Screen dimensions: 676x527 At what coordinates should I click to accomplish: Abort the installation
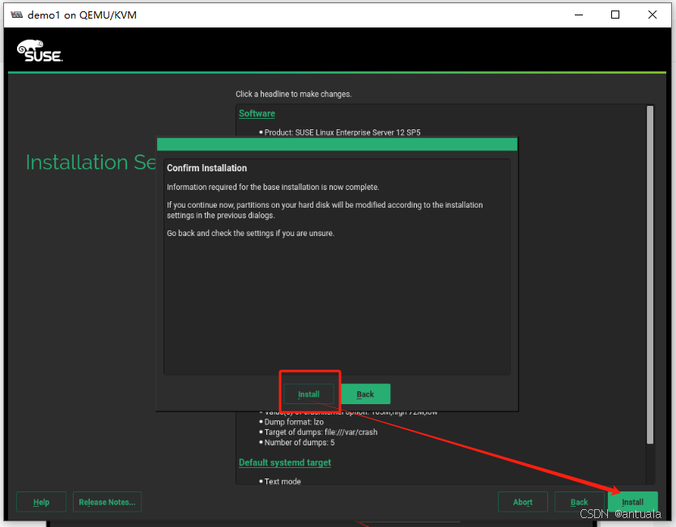coord(522,502)
